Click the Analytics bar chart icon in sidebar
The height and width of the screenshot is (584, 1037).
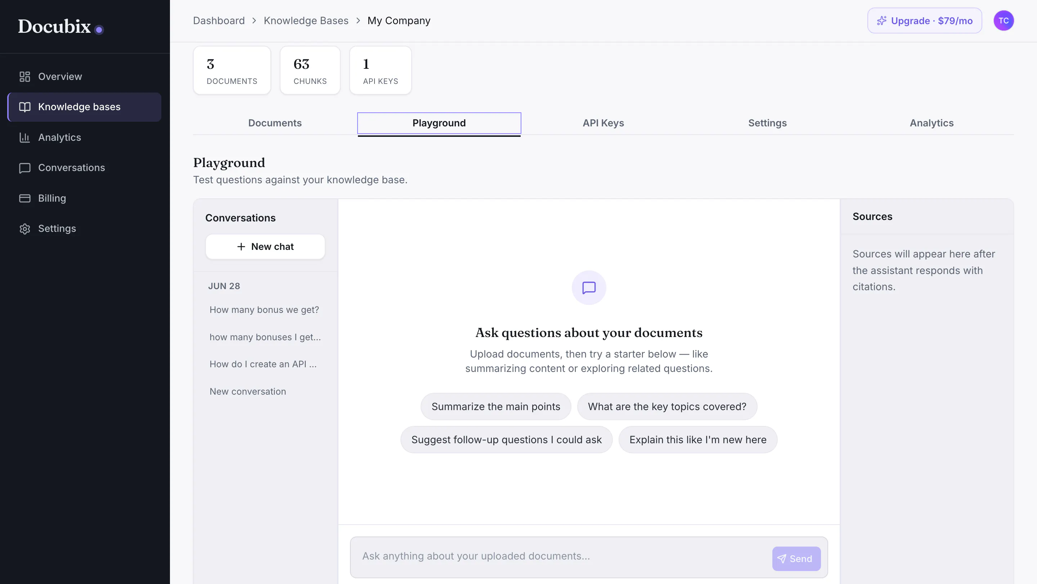24,138
